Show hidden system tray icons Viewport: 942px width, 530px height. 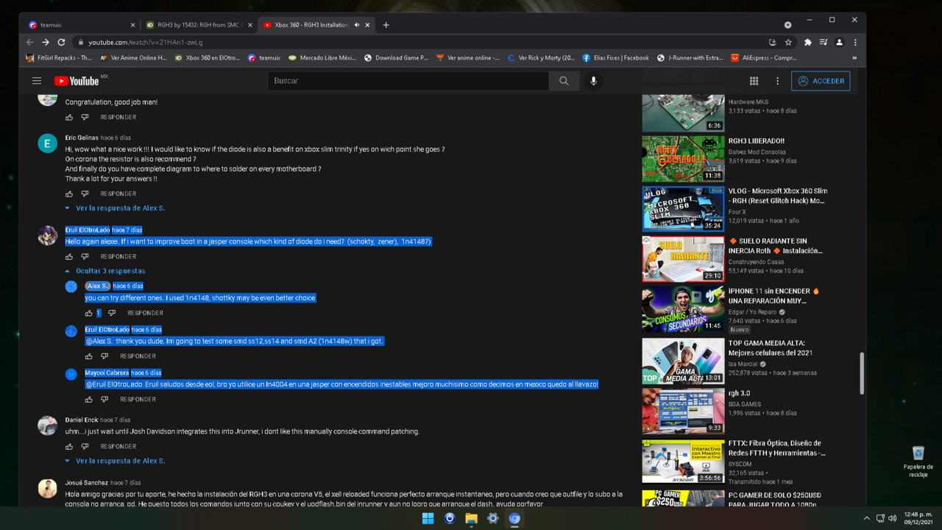(866, 518)
